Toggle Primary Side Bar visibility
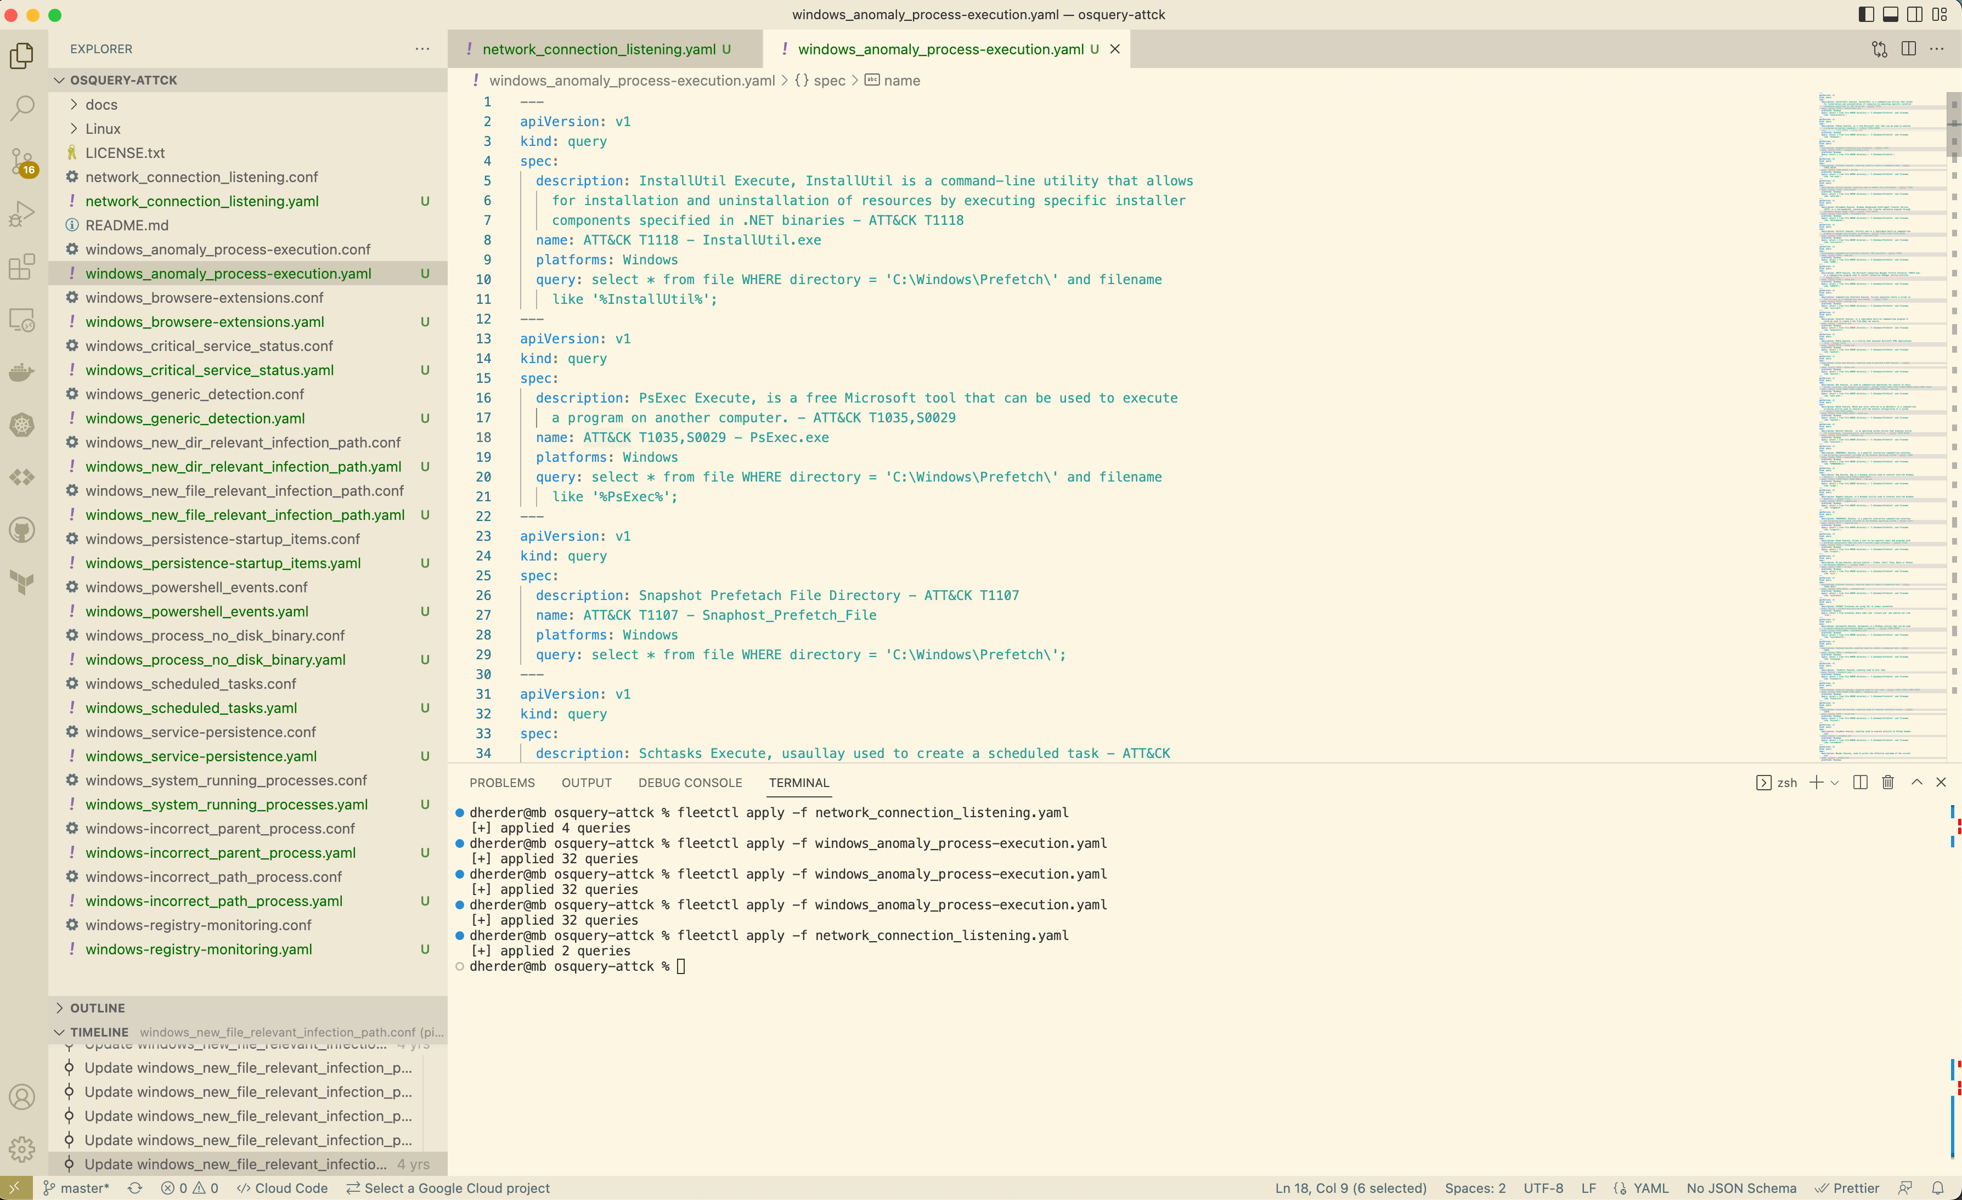The height and width of the screenshot is (1200, 1962). click(1867, 14)
